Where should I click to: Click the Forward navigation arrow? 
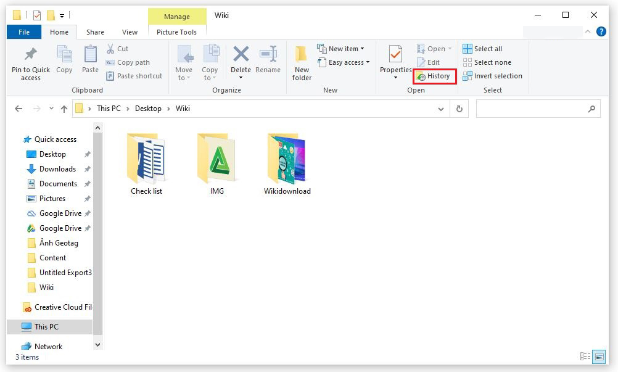tap(36, 109)
